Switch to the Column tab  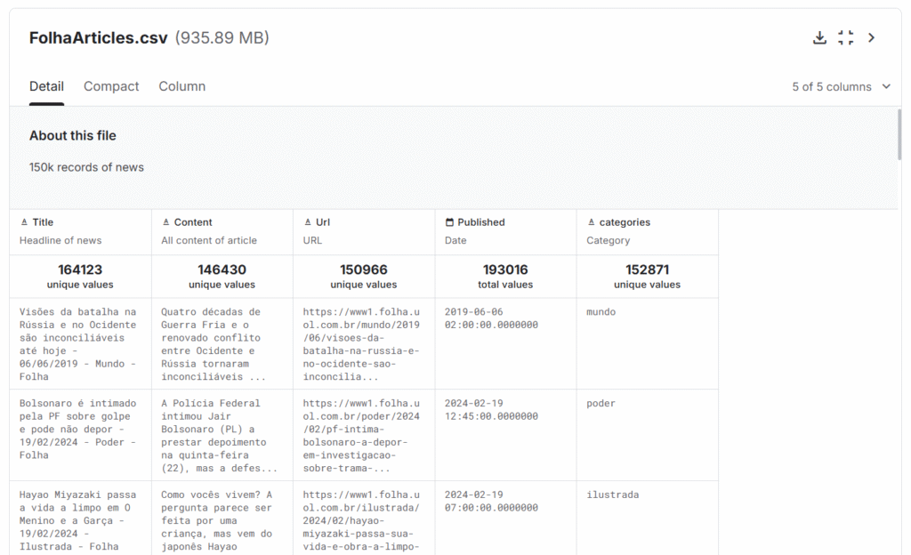coord(181,86)
